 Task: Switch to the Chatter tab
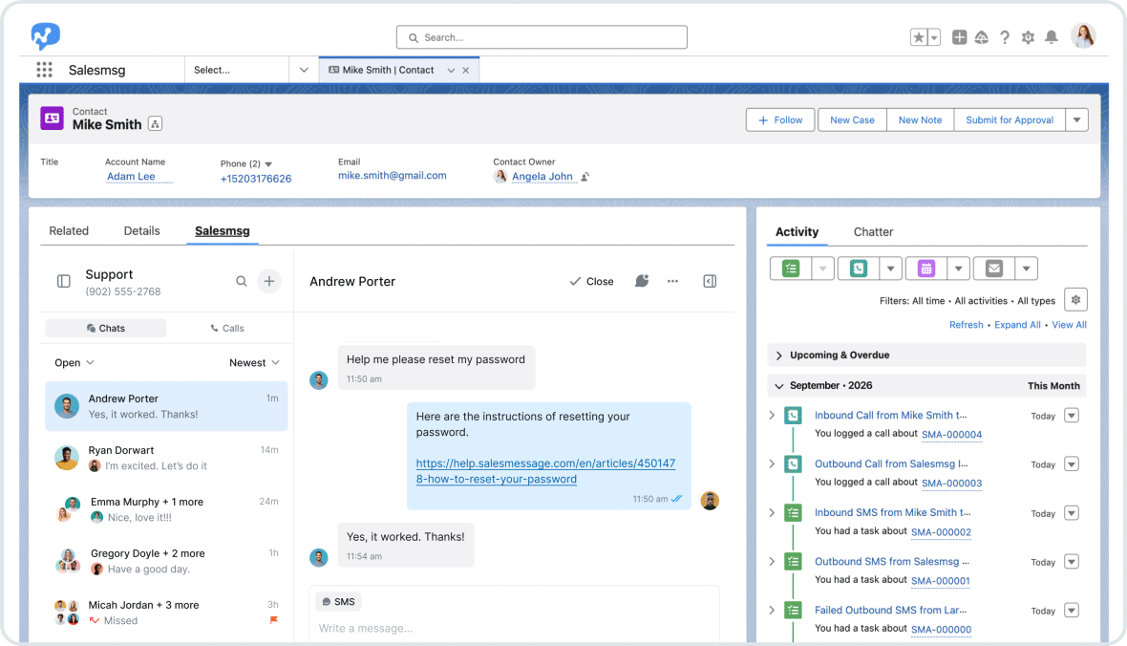pyautogui.click(x=873, y=231)
